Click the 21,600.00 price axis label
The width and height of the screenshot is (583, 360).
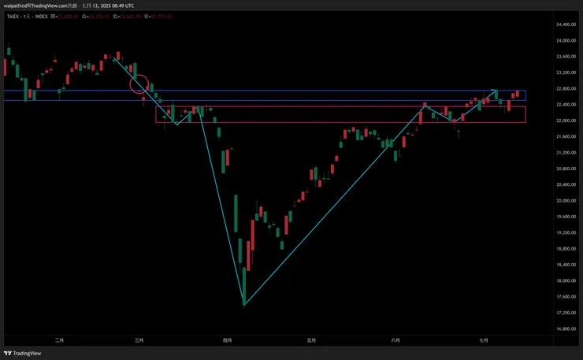click(566, 136)
